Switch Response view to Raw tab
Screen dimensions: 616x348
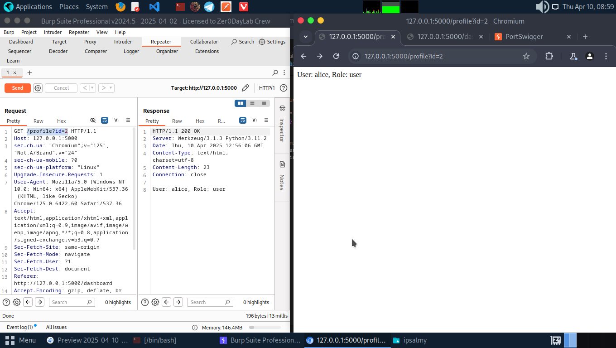coord(177,121)
